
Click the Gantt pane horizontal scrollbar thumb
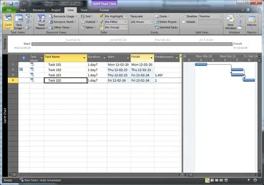pyautogui.click(x=191, y=175)
